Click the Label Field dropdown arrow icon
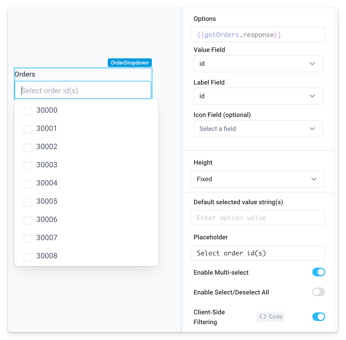 312,96
